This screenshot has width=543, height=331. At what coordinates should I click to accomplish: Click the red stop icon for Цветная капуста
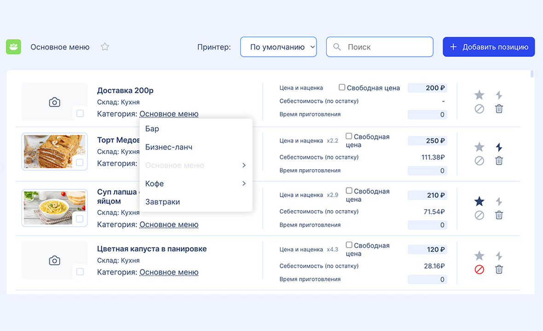tap(479, 269)
